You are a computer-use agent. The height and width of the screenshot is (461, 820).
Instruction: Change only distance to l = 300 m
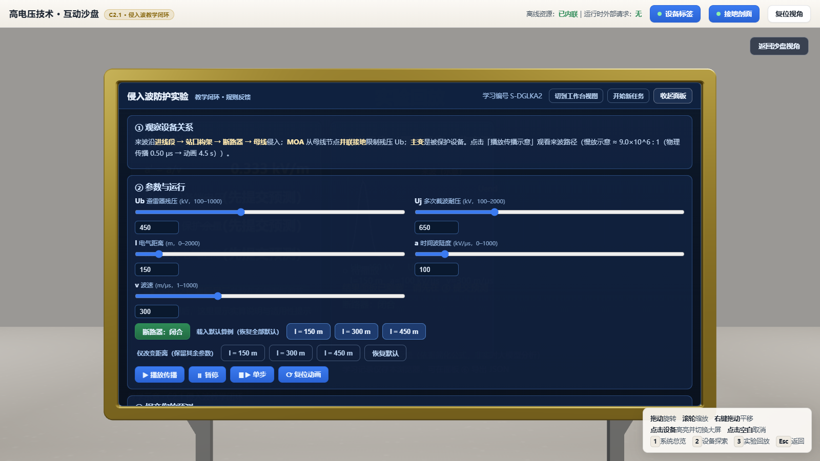pos(291,353)
